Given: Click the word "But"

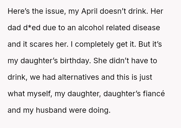Looking at the screenshot, I should [145, 44].
